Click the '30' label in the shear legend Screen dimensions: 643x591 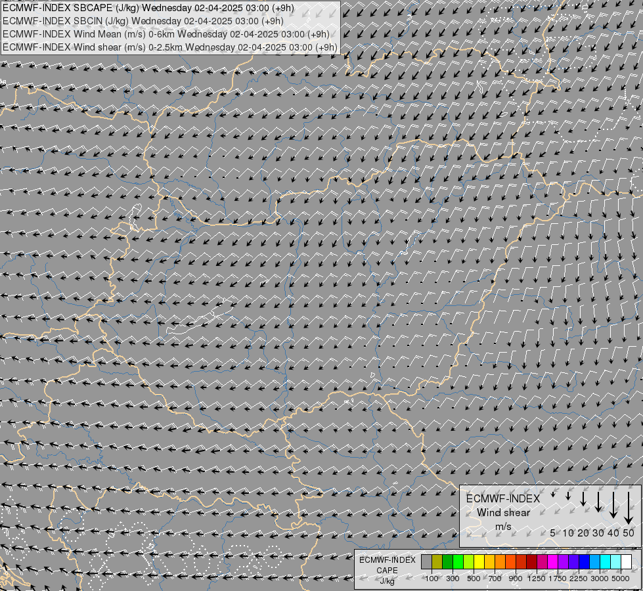coord(598,533)
